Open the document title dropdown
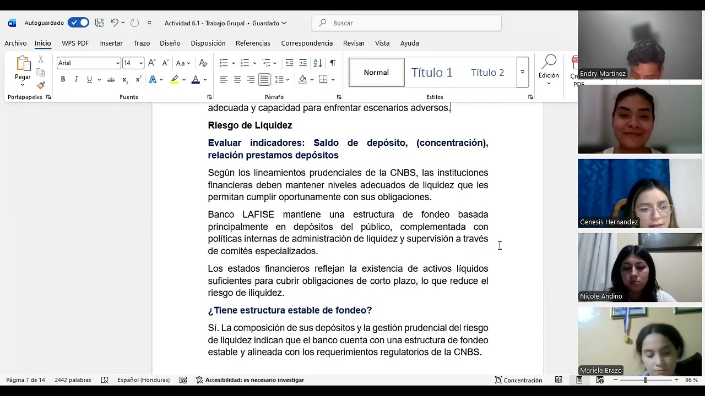The height and width of the screenshot is (396, 705). pos(284,23)
